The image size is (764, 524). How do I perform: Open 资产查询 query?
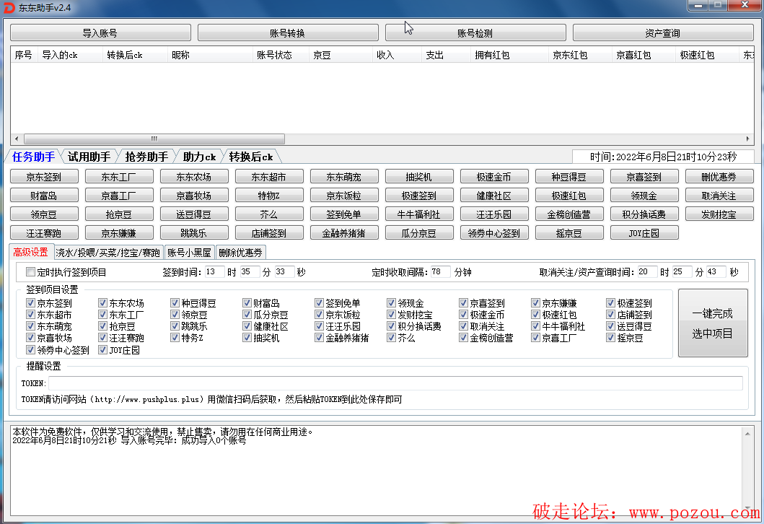(663, 32)
